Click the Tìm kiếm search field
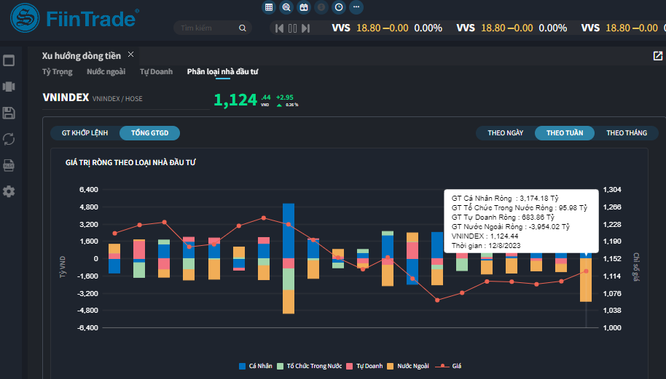 (208, 28)
